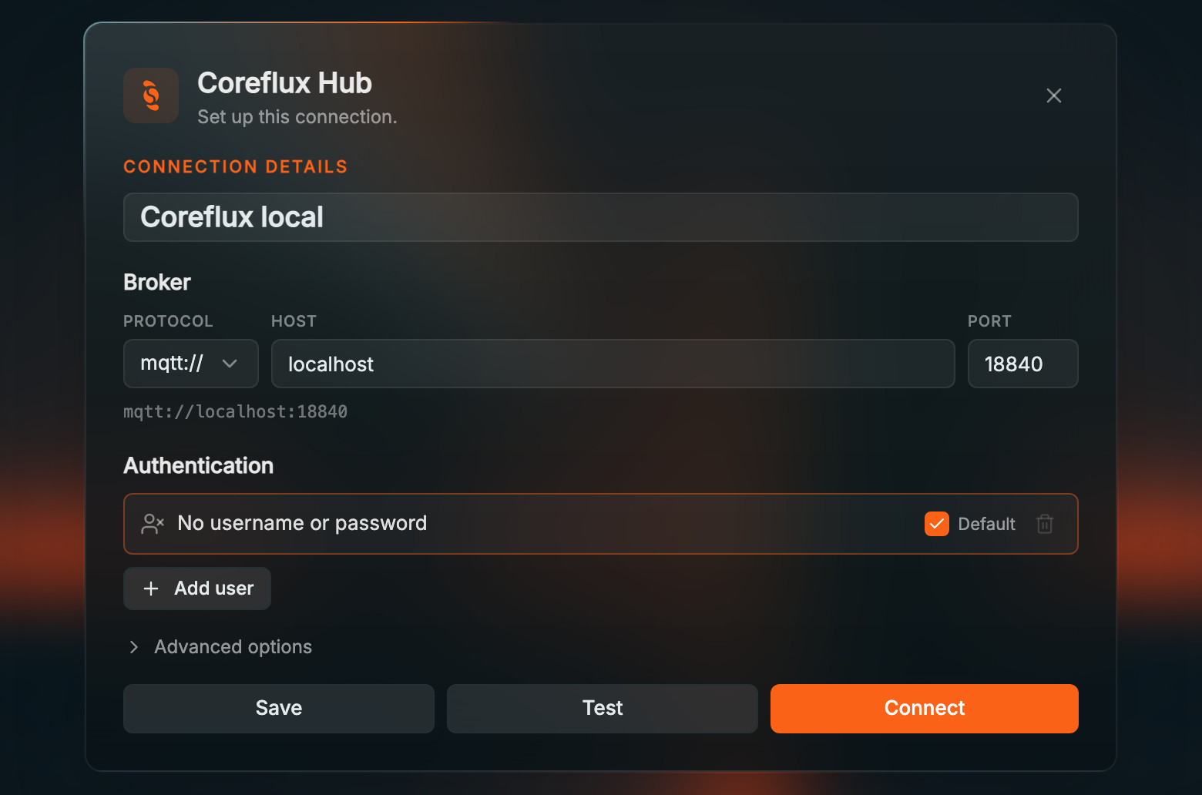The image size is (1202, 795).
Task: Click the PROTOCOL field label
Action: click(x=168, y=321)
